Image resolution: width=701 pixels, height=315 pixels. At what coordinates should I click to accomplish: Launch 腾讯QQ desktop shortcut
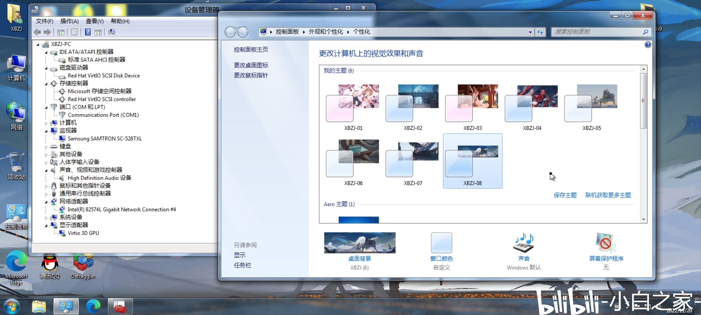point(50,267)
